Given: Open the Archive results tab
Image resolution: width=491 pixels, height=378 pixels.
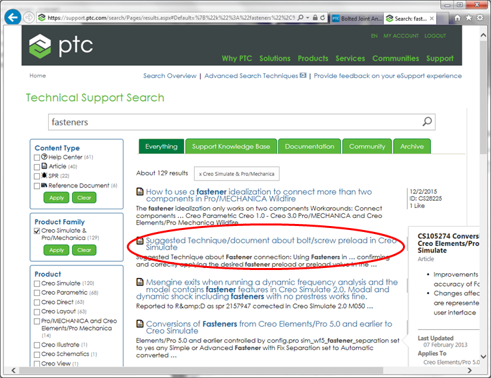Looking at the screenshot, I should pos(412,147).
